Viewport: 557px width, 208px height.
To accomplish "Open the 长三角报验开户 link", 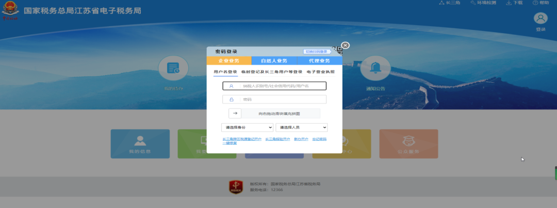I will pyautogui.click(x=278, y=139).
